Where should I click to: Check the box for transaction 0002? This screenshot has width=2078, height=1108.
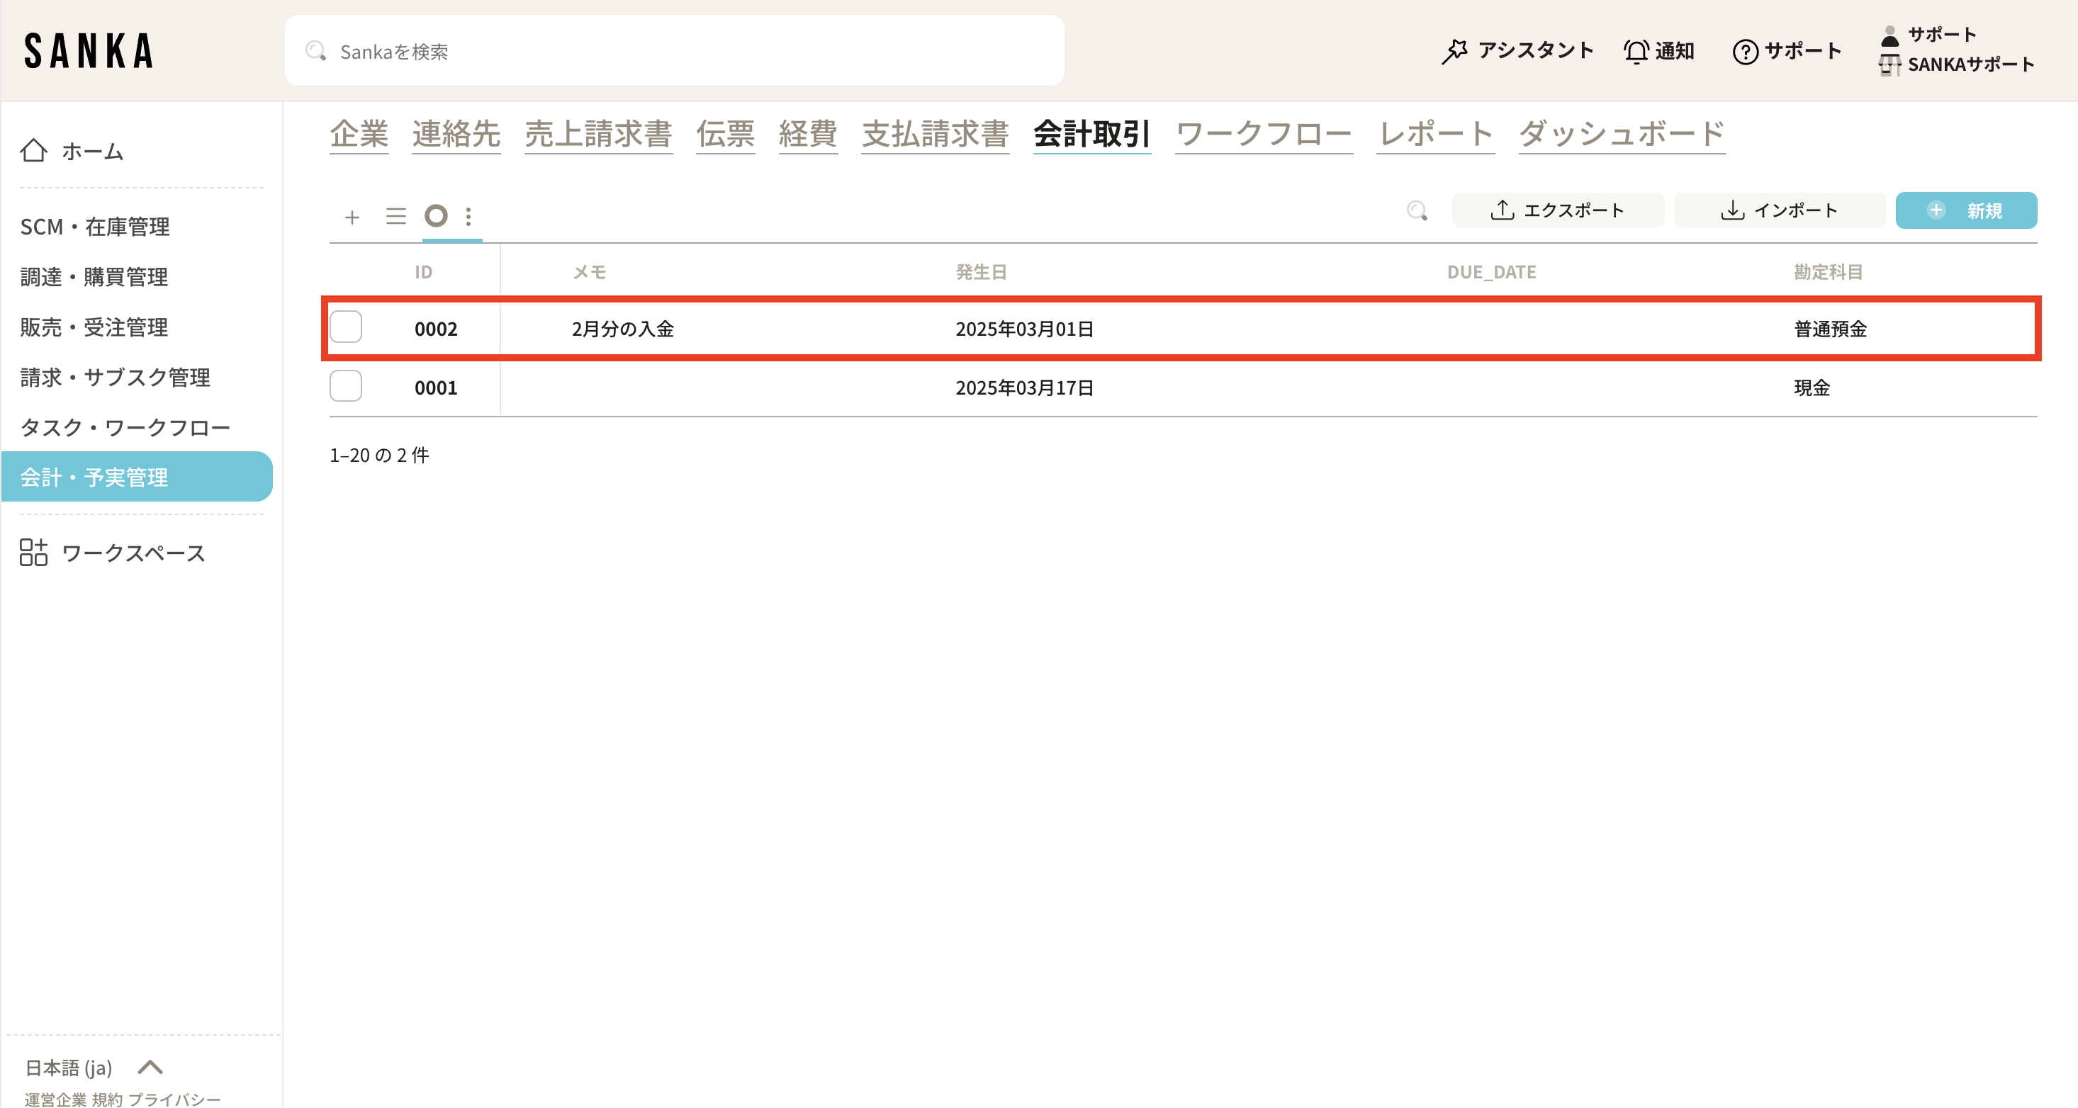click(346, 327)
